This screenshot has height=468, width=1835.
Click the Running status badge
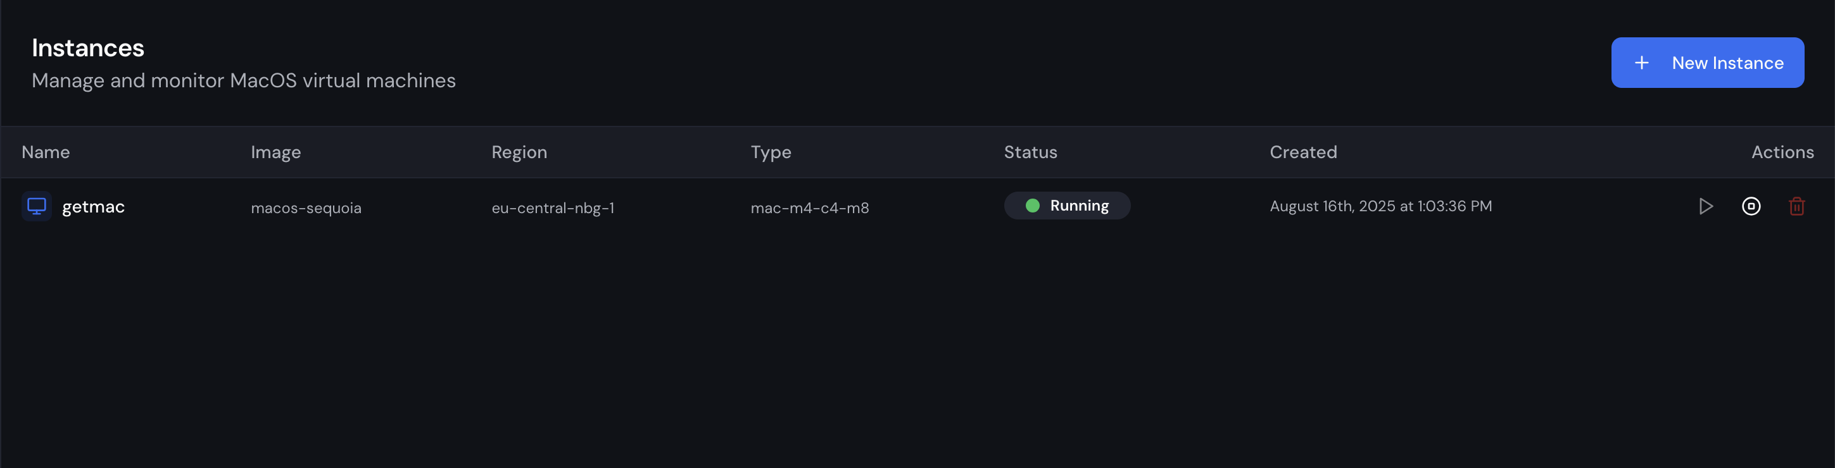(x=1067, y=206)
